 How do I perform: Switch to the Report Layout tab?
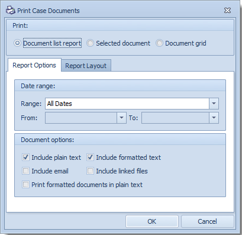pyautogui.click(x=86, y=66)
